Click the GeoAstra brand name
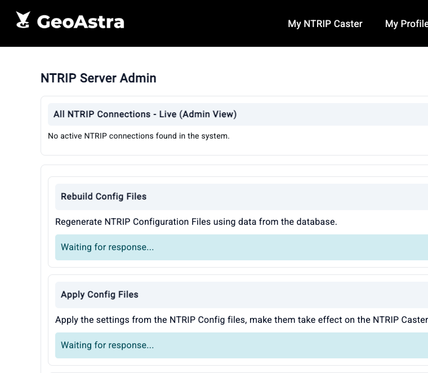The width and height of the screenshot is (428, 373). click(x=81, y=22)
